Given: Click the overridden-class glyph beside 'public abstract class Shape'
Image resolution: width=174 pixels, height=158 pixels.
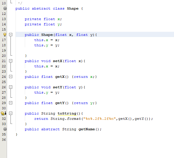Looking at the screenshot, I should (5, 8).
